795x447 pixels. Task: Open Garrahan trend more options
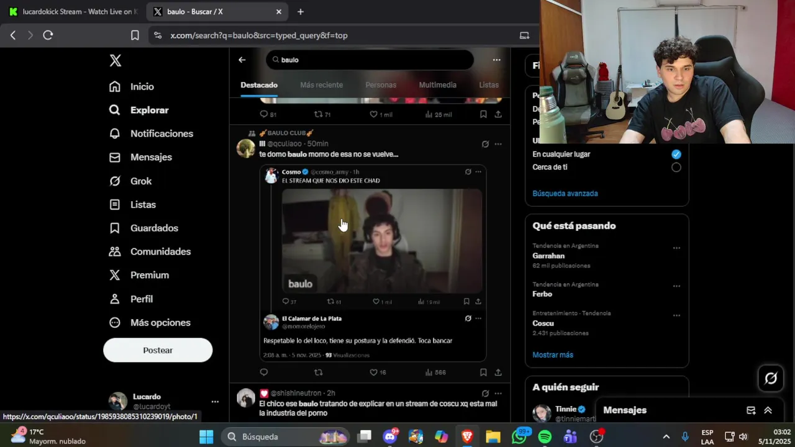click(x=677, y=248)
